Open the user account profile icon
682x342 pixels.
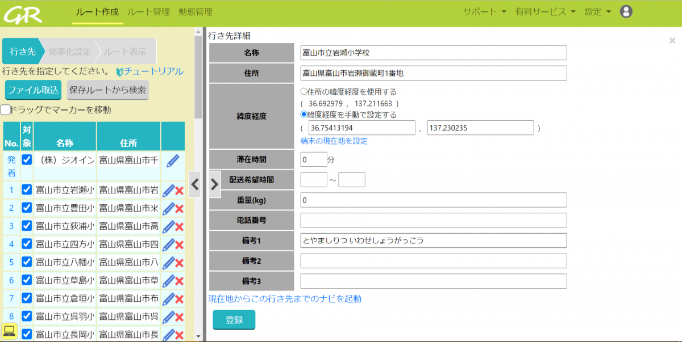coord(626,11)
